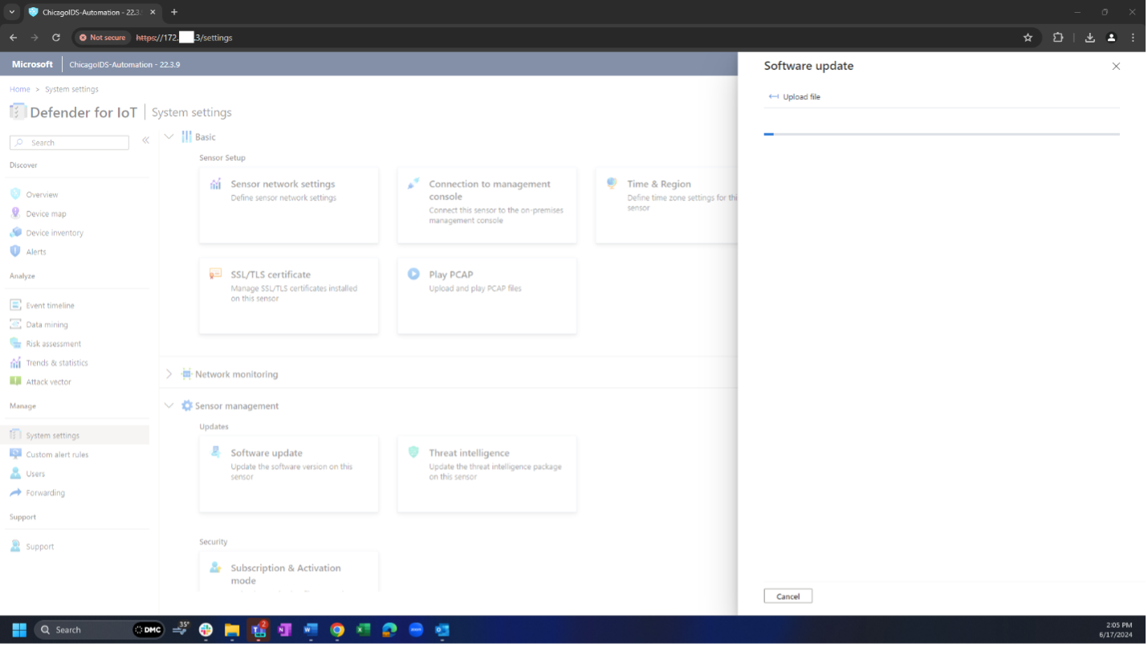The image size is (1148, 647).
Task: Expand the Network monitoring section
Action: (169, 374)
